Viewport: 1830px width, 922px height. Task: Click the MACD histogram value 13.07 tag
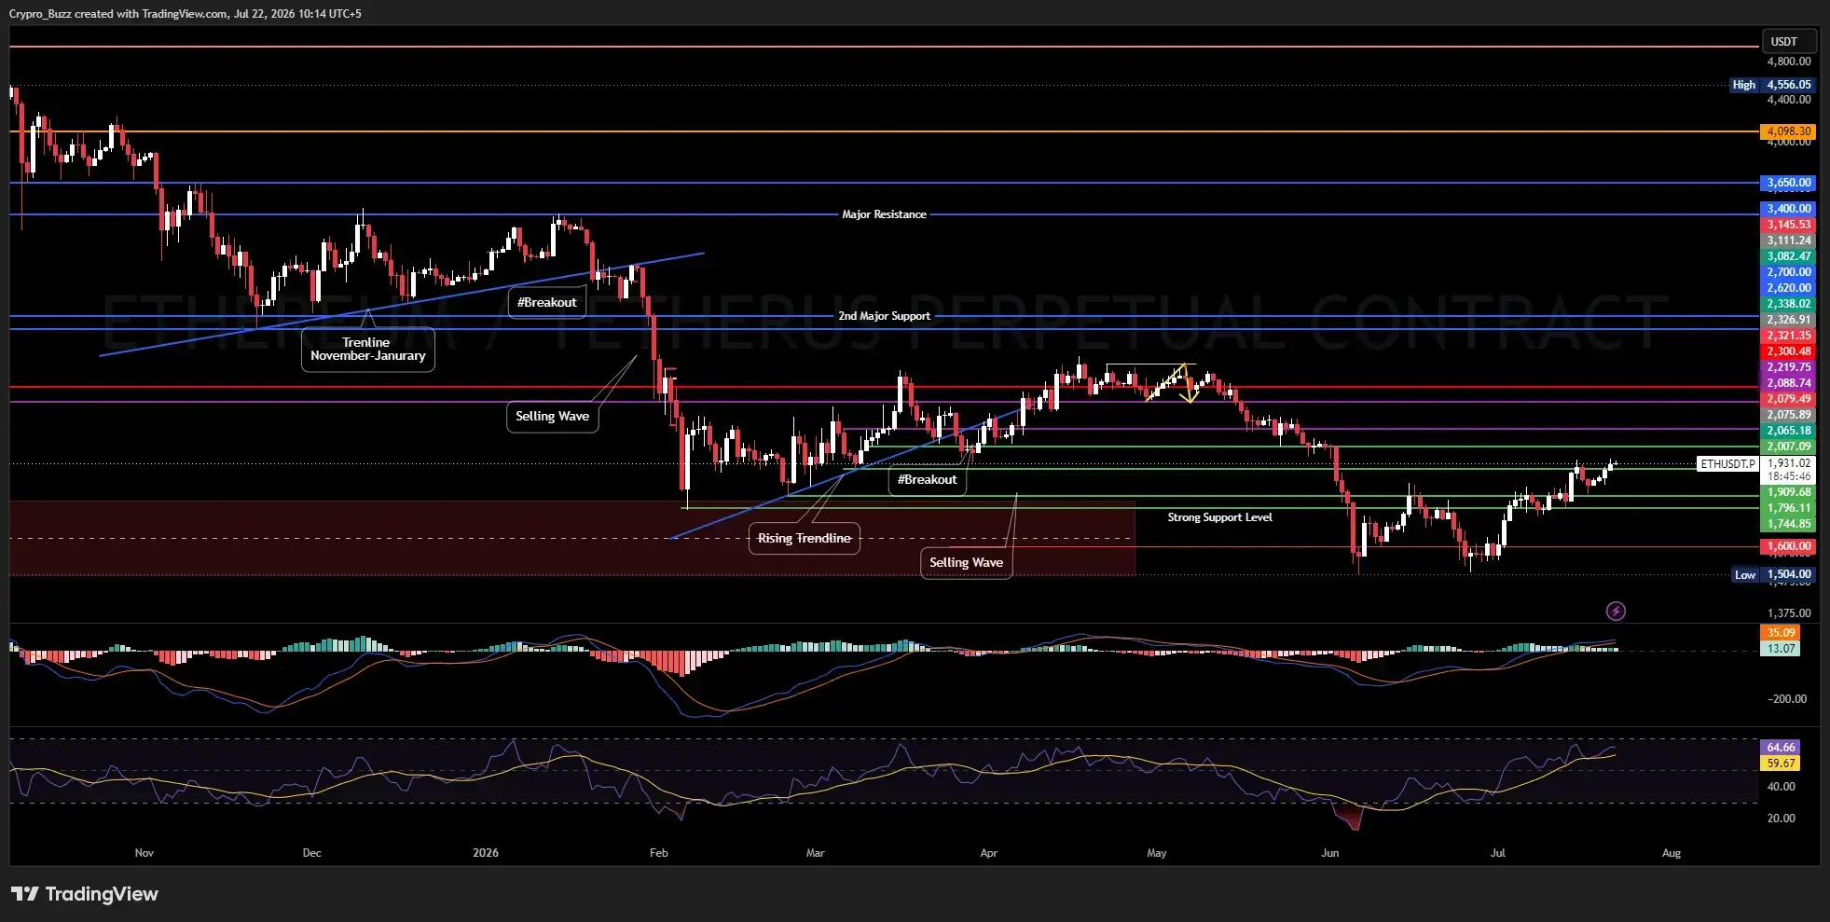(1780, 649)
